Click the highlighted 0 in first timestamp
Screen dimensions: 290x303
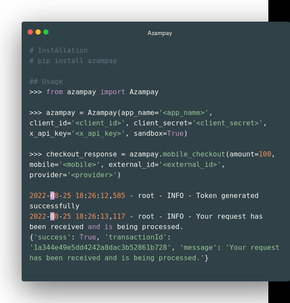click(52, 195)
